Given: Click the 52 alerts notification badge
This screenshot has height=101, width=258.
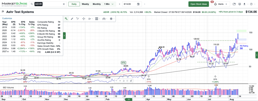Looking at the screenshot, I should (x=212, y=2).
